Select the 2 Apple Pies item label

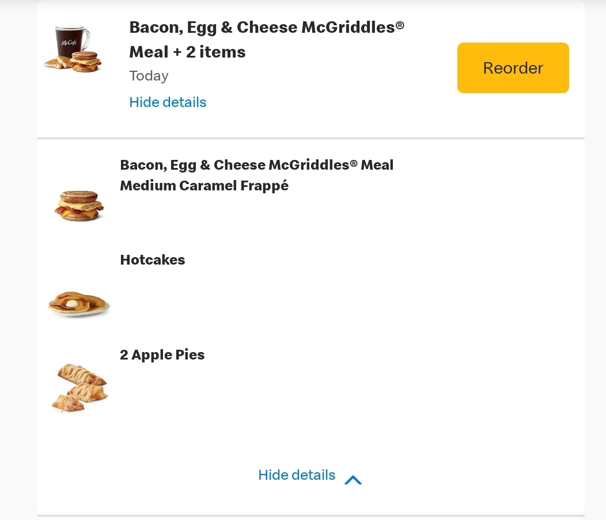pyautogui.click(x=162, y=355)
